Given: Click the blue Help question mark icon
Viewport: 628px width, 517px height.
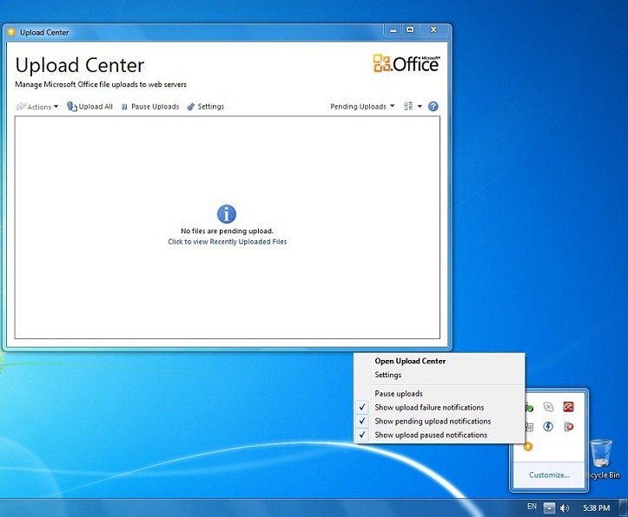Looking at the screenshot, I should (433, 107).
